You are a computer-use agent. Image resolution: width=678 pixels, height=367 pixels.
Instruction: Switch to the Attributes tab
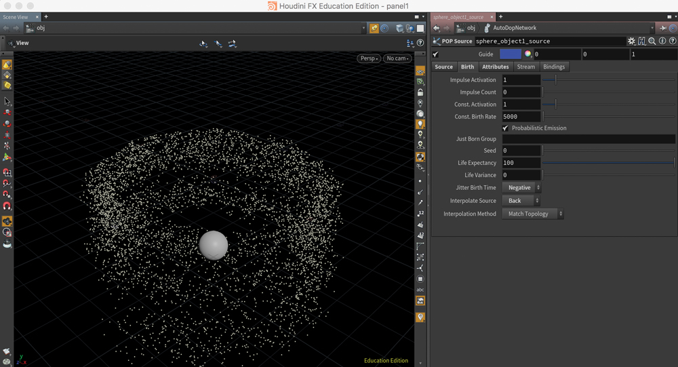tap(495, 67)
